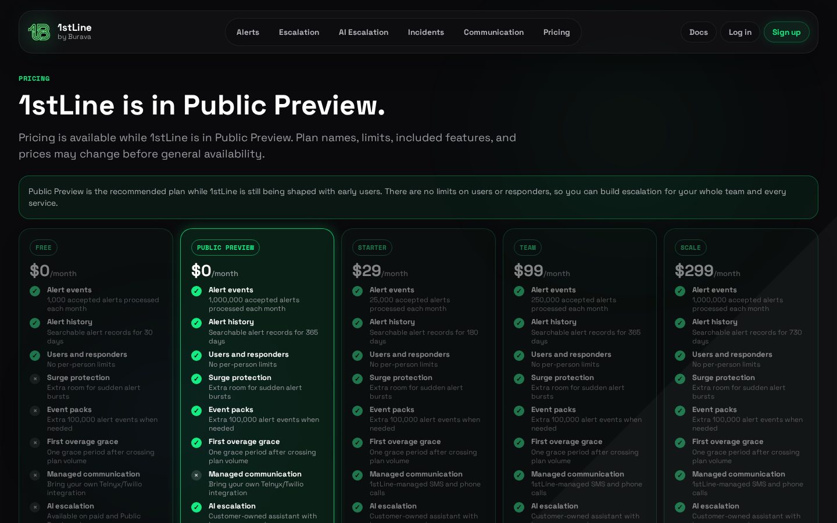The height and width of the screenshot is (523, 837).
Task: Click the Team Surge protection check icon
Action: pyautogui.click(x=519, y=379)
